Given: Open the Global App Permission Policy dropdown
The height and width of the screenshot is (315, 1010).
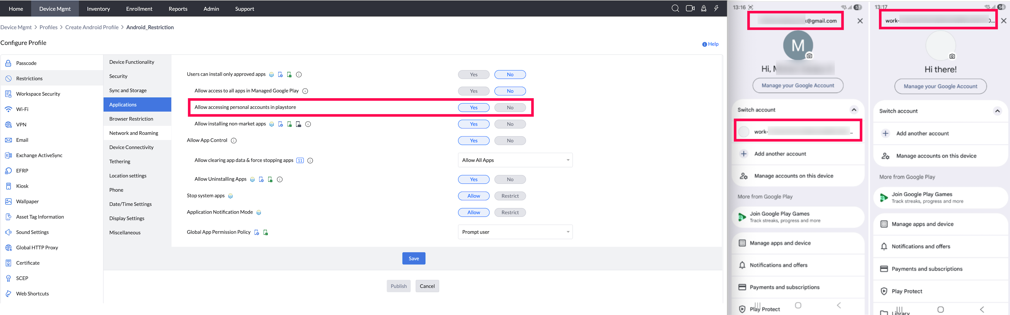Looking at the screenshot, I should tap(515, 232).
